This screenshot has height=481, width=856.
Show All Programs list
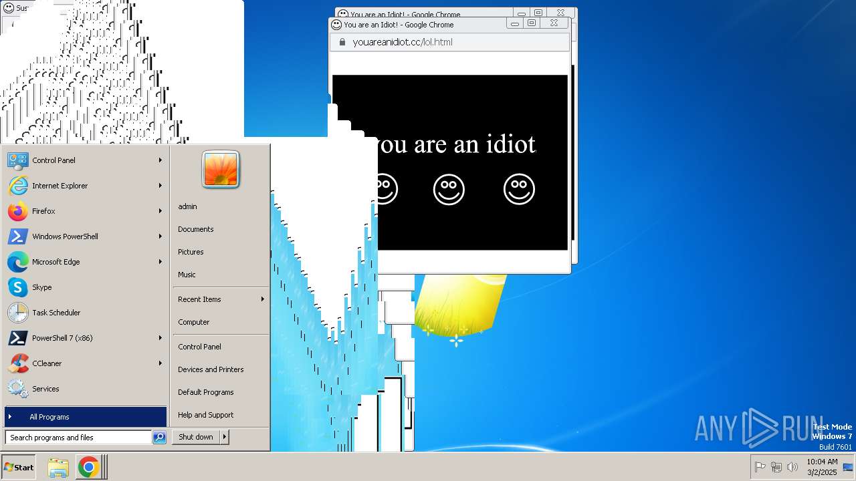point(85,417)
